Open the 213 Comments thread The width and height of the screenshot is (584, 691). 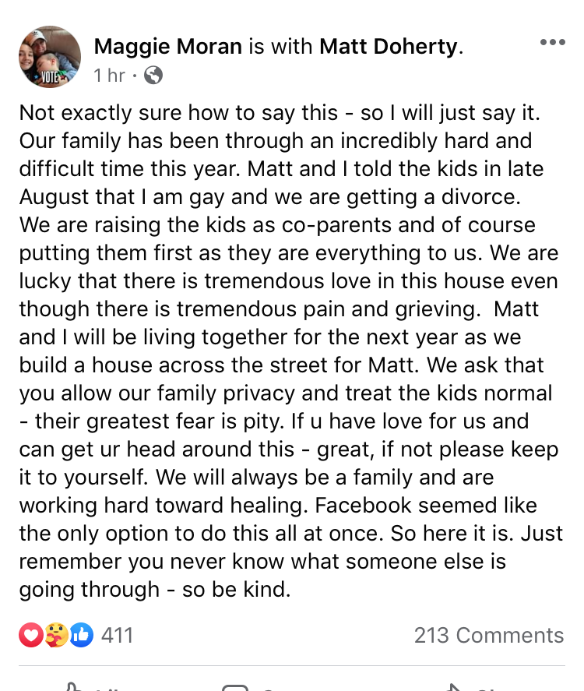[x=488, y=636]
